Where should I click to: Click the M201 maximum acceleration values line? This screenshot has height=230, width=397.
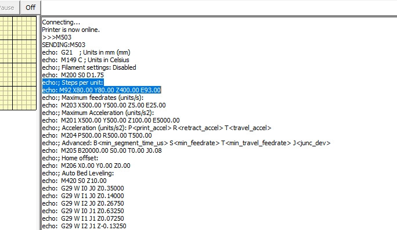click(111, 120)
